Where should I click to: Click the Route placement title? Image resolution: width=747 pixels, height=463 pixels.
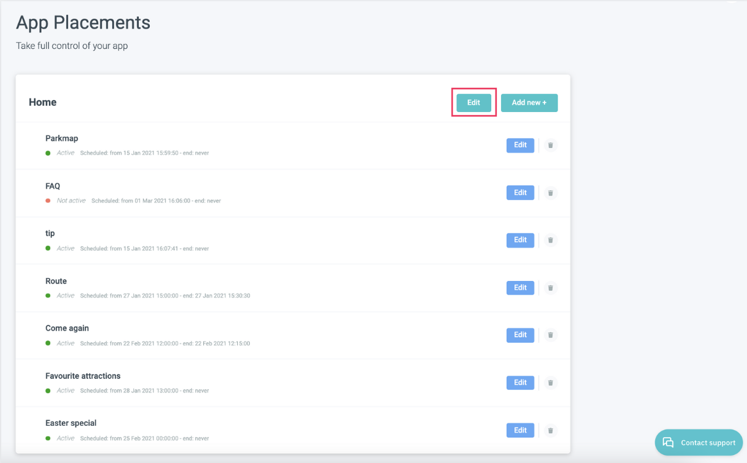(56, 281)
